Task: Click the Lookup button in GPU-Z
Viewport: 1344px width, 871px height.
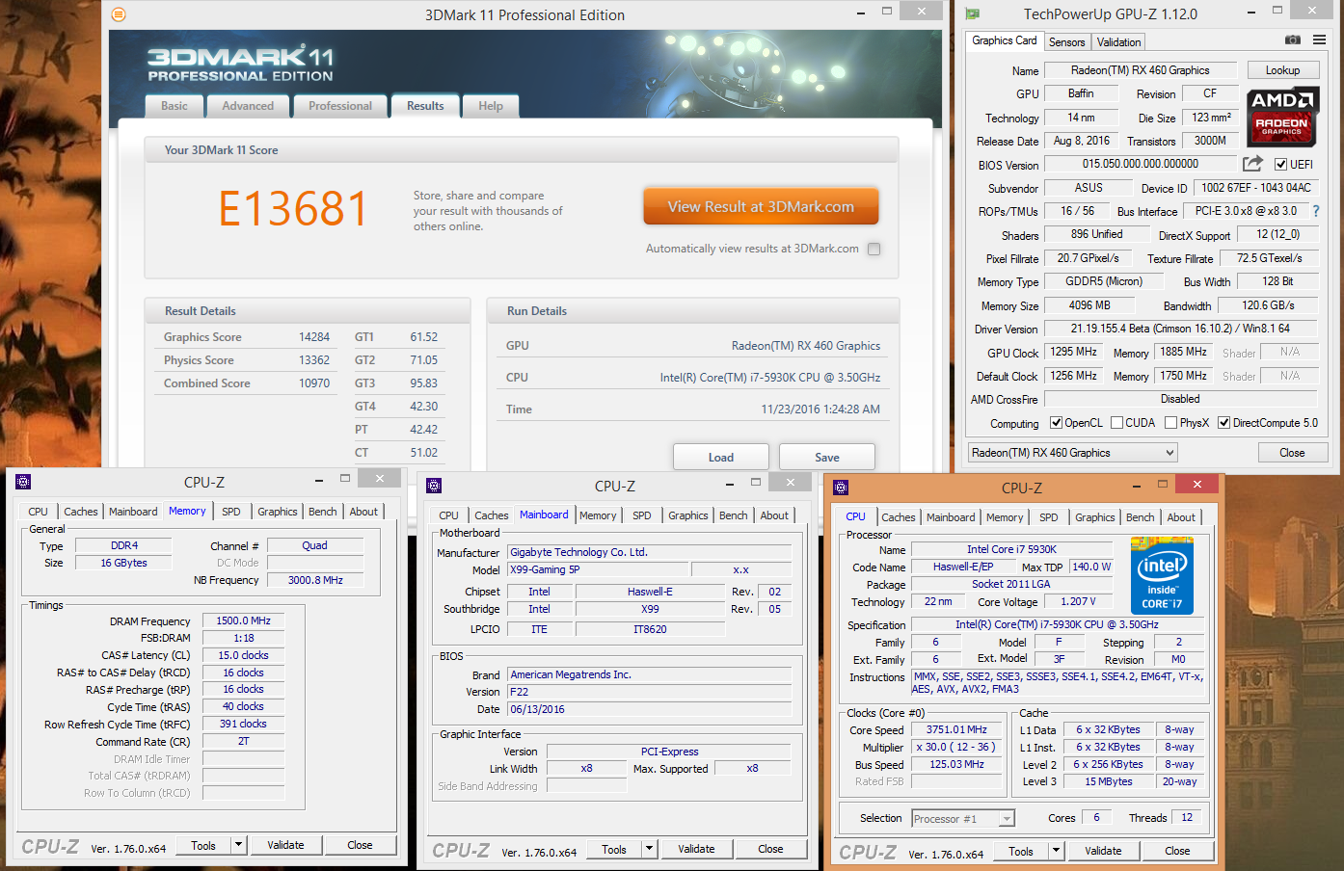Action: pos(1282,70)
